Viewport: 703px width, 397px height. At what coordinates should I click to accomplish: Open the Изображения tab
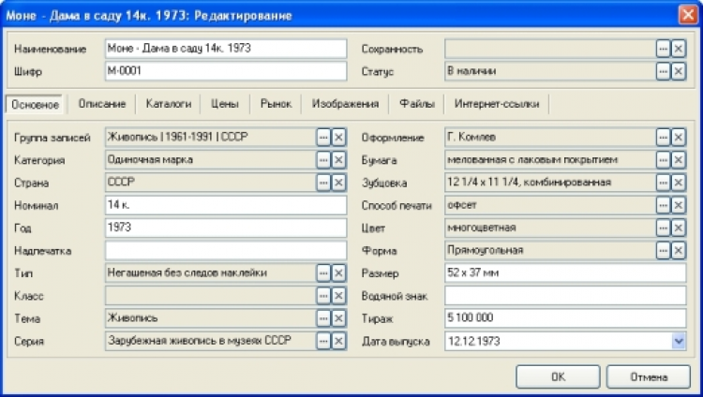[345, 104]
